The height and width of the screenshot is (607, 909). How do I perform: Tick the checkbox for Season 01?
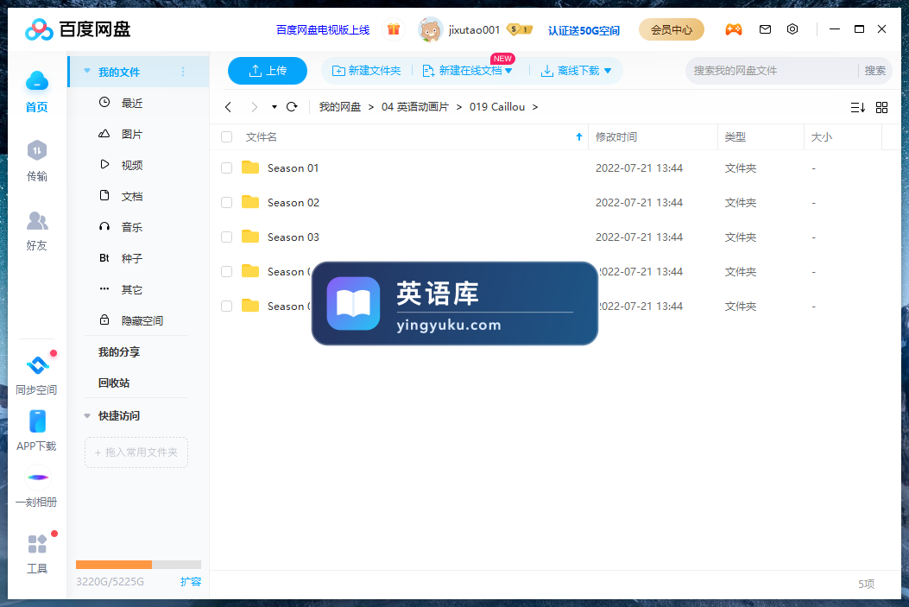pos(227,168)
